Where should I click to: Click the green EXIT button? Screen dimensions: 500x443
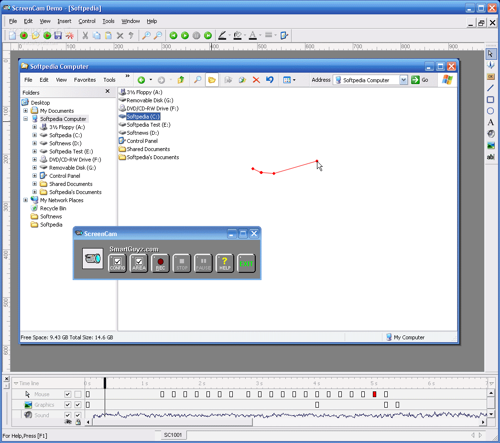[x=246, y=264]
